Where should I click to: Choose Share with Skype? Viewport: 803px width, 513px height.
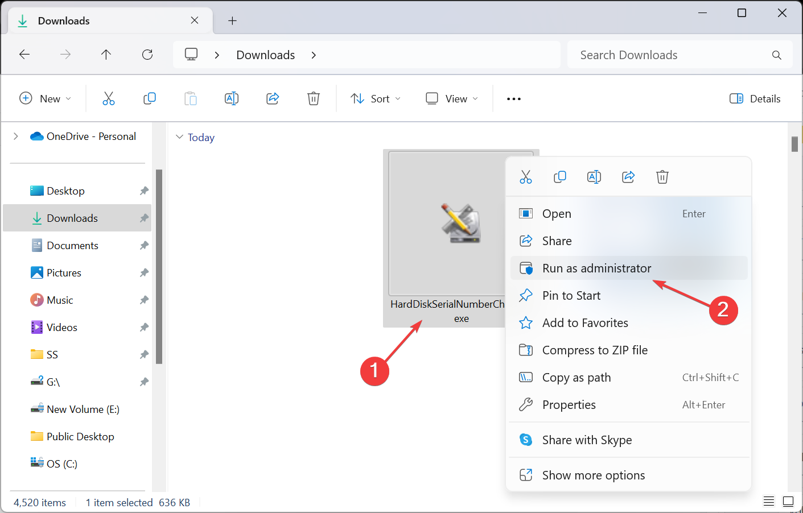(629, 440)
